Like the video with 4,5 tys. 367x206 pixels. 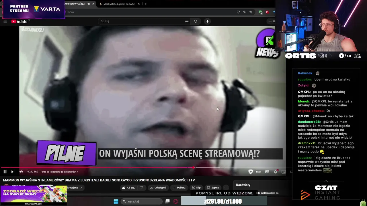click(x=128, y=188)
